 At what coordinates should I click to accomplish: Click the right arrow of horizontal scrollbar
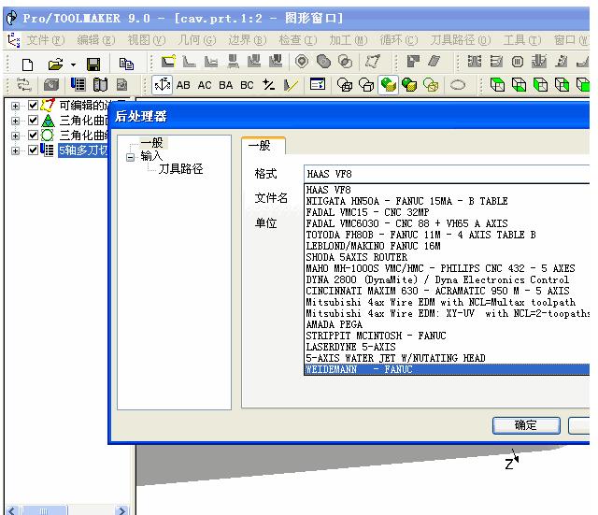[x=121, y=510]
